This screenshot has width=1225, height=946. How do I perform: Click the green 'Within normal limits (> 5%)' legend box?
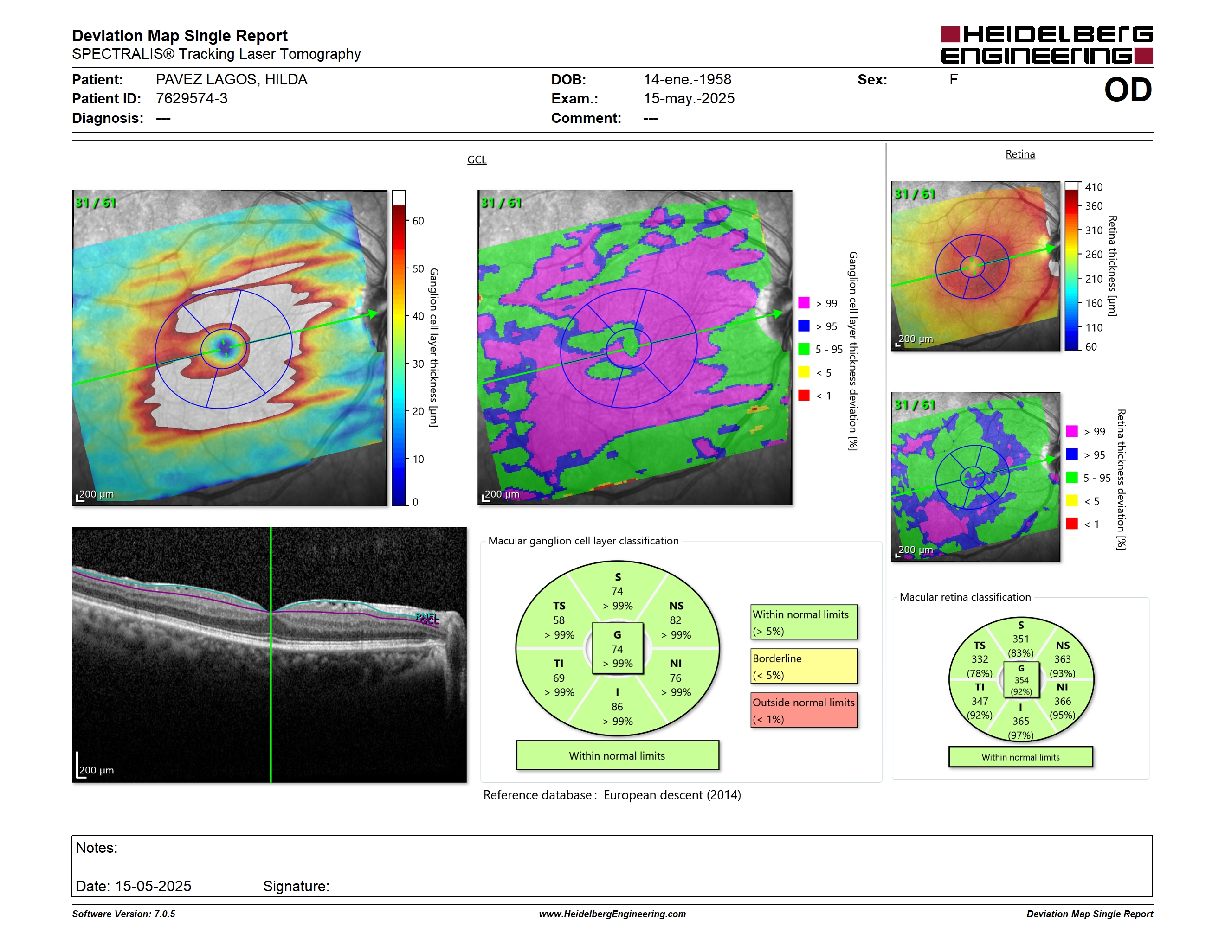click(804, 622)
